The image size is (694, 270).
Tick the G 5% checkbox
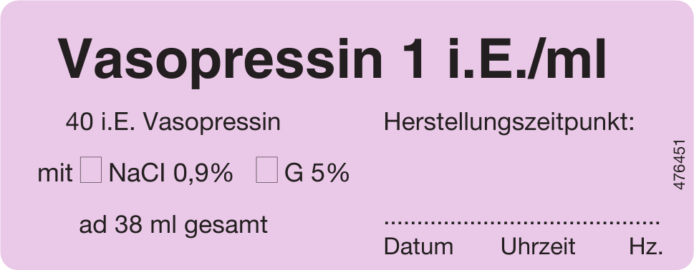point(267,170)
